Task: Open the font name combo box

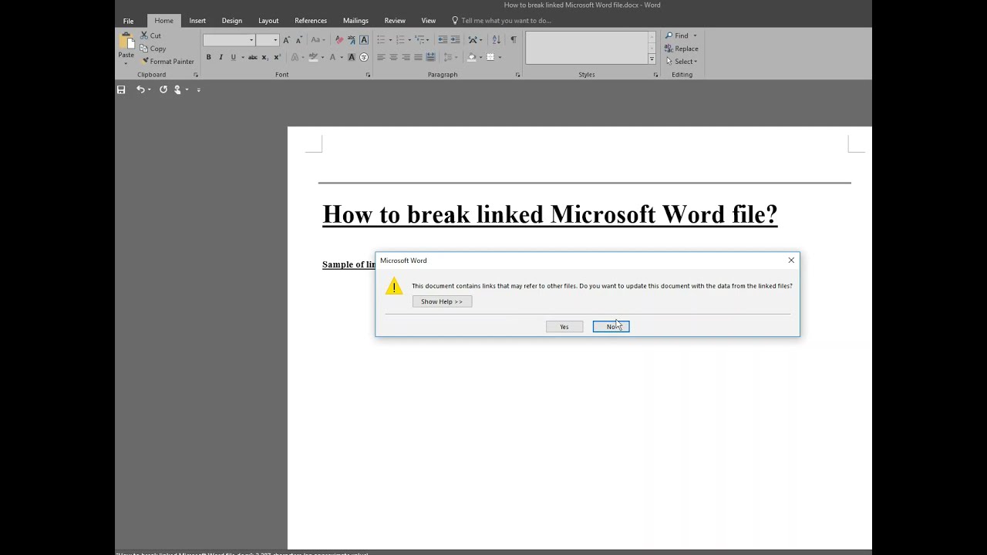Action: point(229,40)
